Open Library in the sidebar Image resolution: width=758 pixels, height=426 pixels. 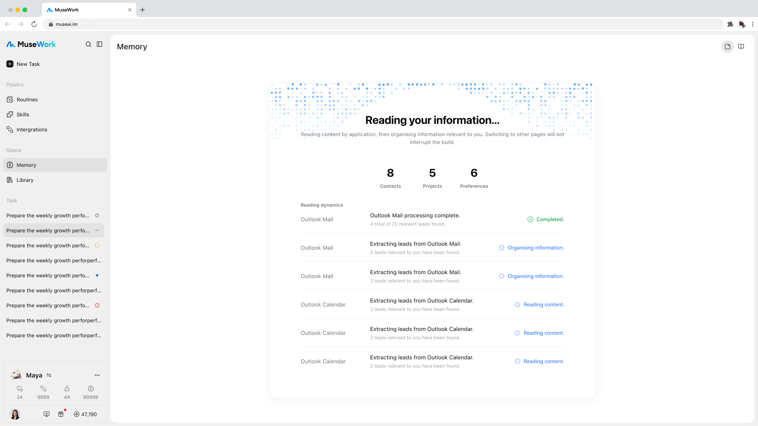pyautogui.click(x=55, y=180)
